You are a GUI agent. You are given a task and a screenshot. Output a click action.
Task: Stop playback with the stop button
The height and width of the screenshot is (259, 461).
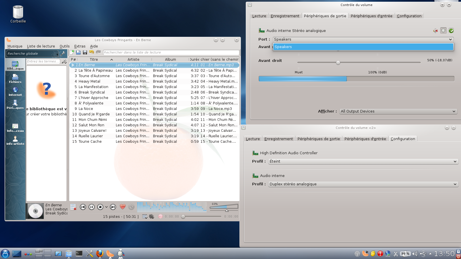click(x=100, y=207)
